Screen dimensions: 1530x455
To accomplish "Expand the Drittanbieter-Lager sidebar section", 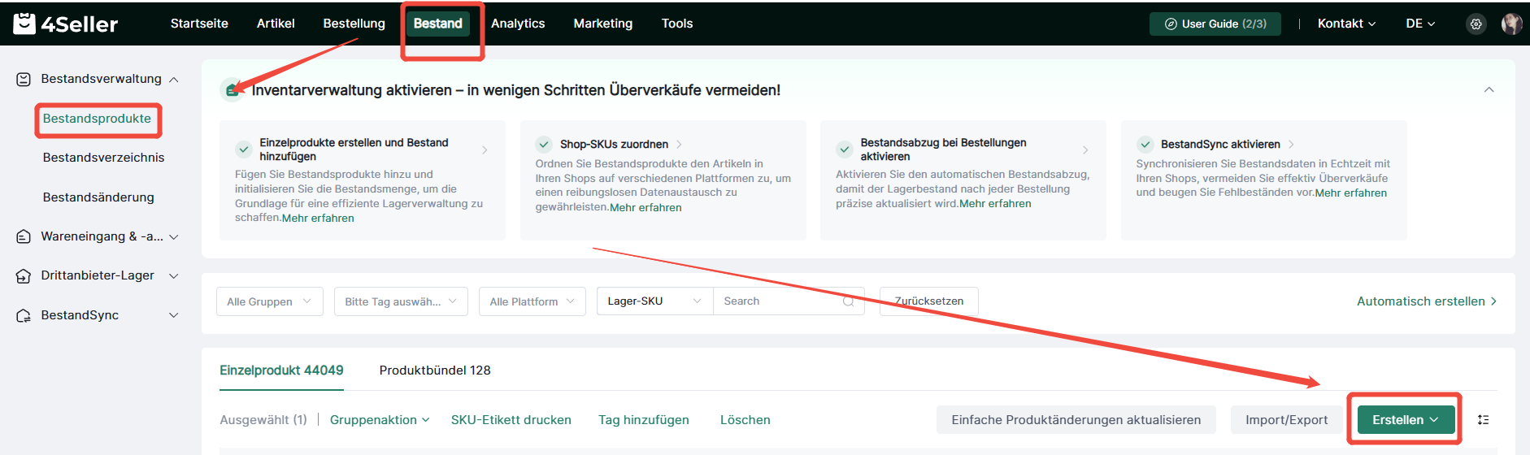I will [173, 276].
